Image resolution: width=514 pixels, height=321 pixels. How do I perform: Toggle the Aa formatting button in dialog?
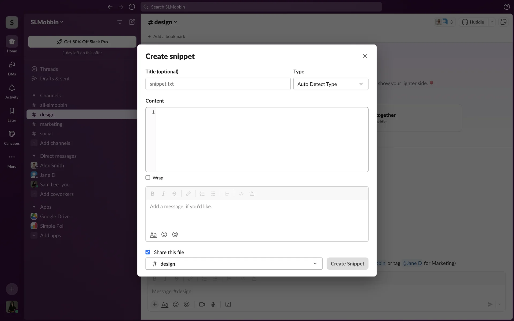coord(153,235)
